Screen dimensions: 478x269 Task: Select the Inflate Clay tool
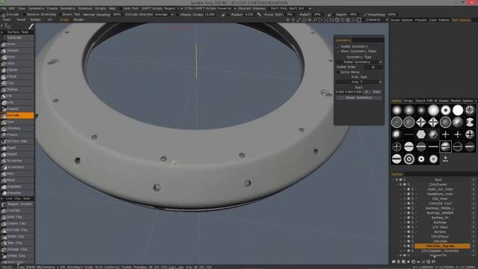(17, 256)
